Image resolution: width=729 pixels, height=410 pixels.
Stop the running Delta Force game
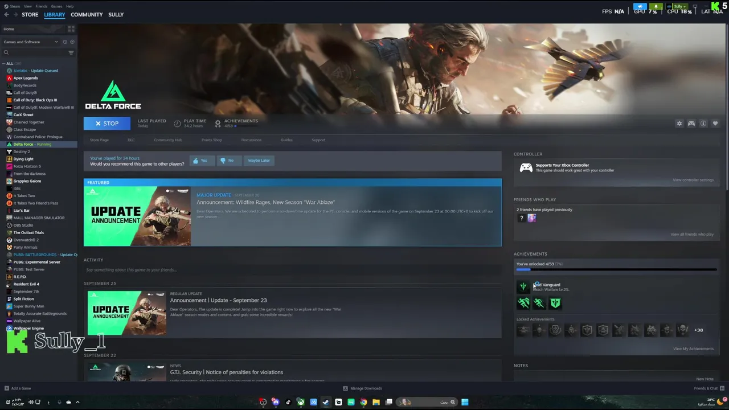click(107, 124)
